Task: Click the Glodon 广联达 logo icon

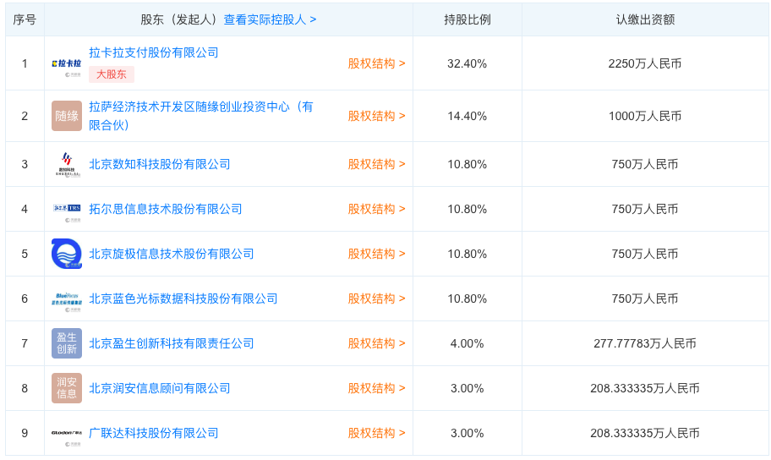Action: tap(67, 433)
